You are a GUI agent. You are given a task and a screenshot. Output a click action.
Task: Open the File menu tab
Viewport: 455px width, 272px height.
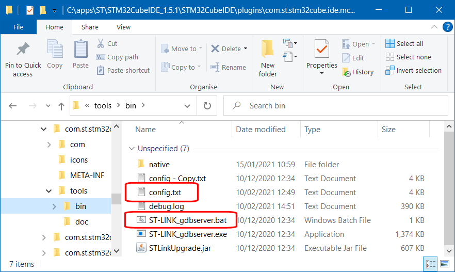(x=18, y=27)
